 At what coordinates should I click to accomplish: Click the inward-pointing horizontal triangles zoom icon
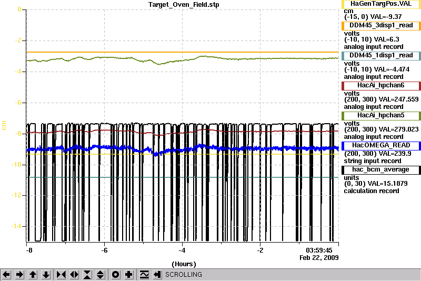tap(61, 275)
